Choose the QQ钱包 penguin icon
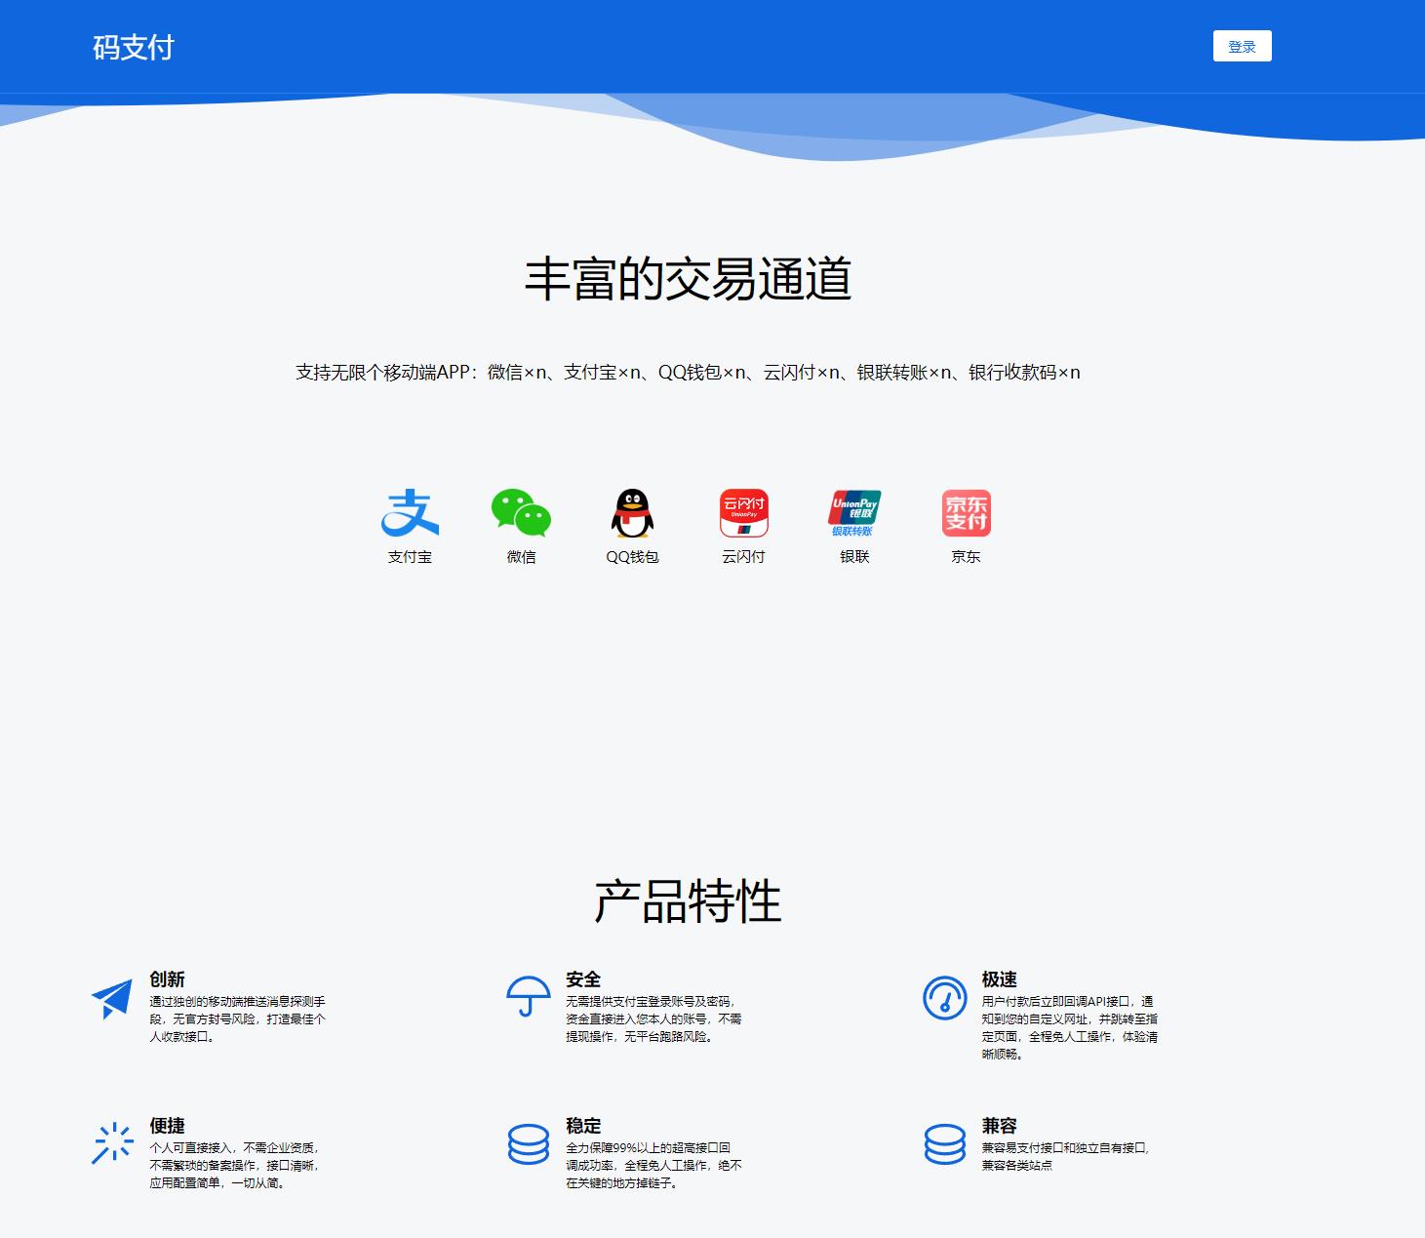This screenshot has width=1425, height=1238. [x=632, y=513]
